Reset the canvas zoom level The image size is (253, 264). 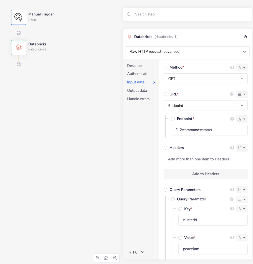[106, 258]
